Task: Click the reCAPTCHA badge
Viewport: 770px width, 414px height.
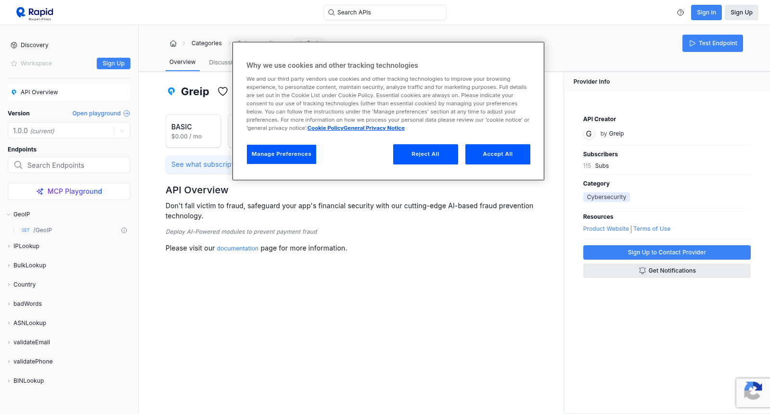Action: (753, 393)
